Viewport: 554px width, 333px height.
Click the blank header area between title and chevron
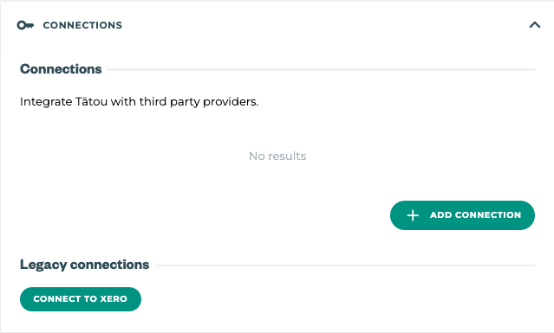point(325,25)
